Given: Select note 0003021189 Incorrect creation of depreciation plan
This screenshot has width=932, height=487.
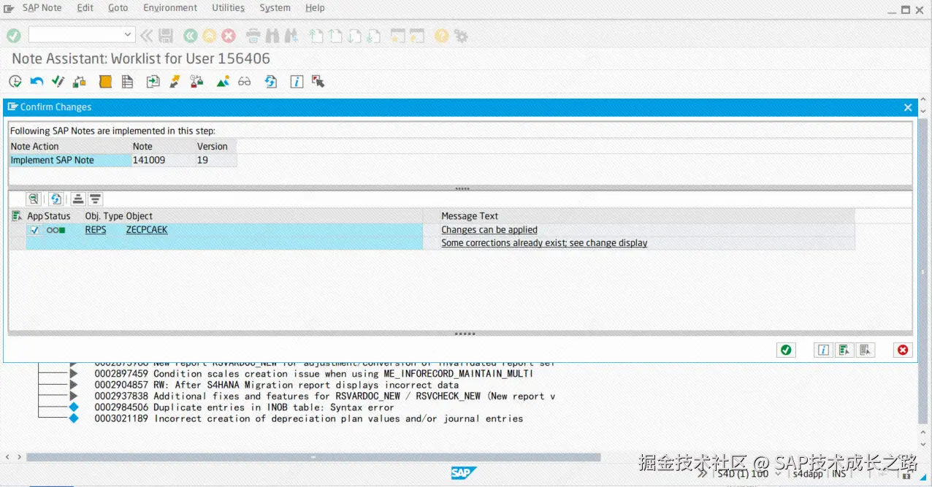Looking at the screenshot, I should pyautogui.click(x=308, y=419).
